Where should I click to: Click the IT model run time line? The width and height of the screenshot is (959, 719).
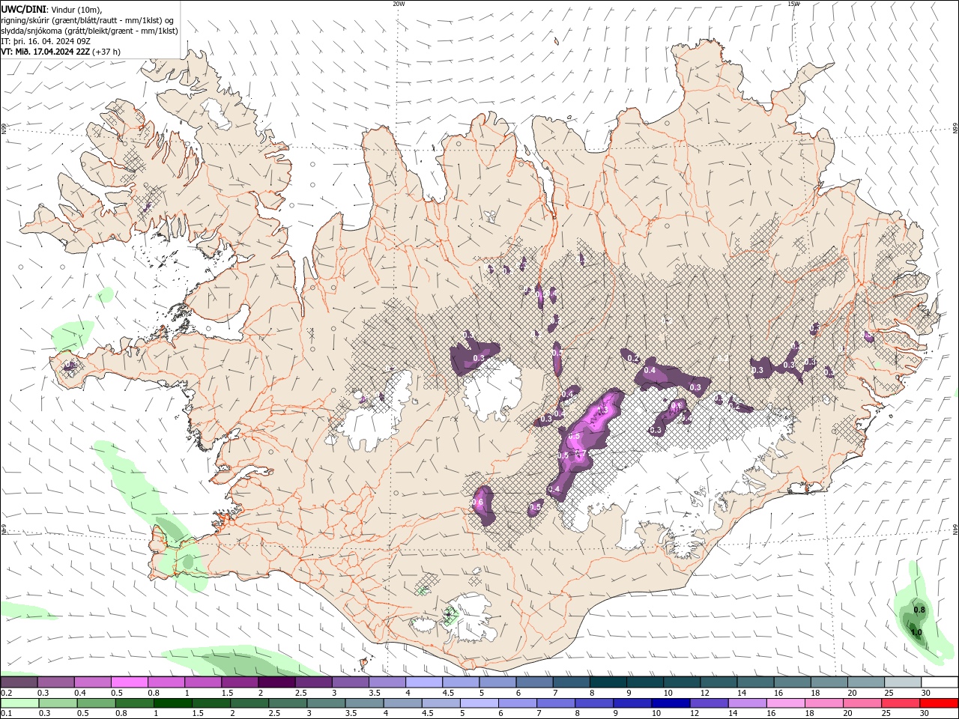coord(46,41)
